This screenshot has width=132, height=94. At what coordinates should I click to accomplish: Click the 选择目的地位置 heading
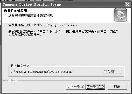pyautogui.click(x=16, y=11)
